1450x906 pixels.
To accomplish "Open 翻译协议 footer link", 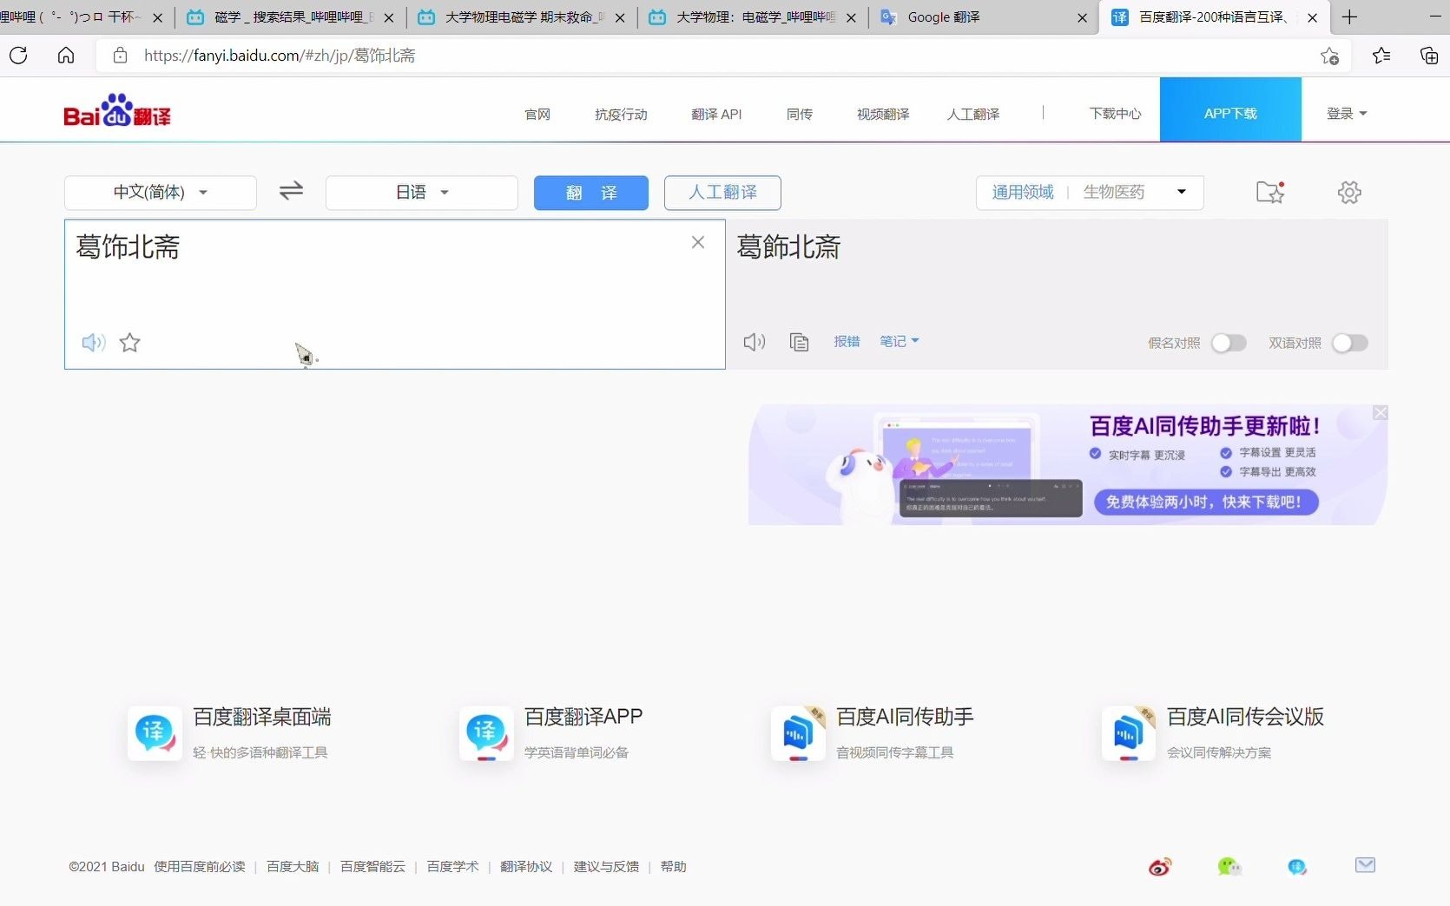I will [526, 866].
